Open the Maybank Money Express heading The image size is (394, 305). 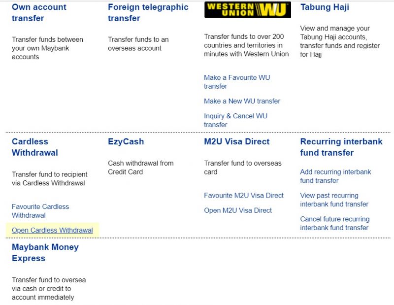(45, 253)
